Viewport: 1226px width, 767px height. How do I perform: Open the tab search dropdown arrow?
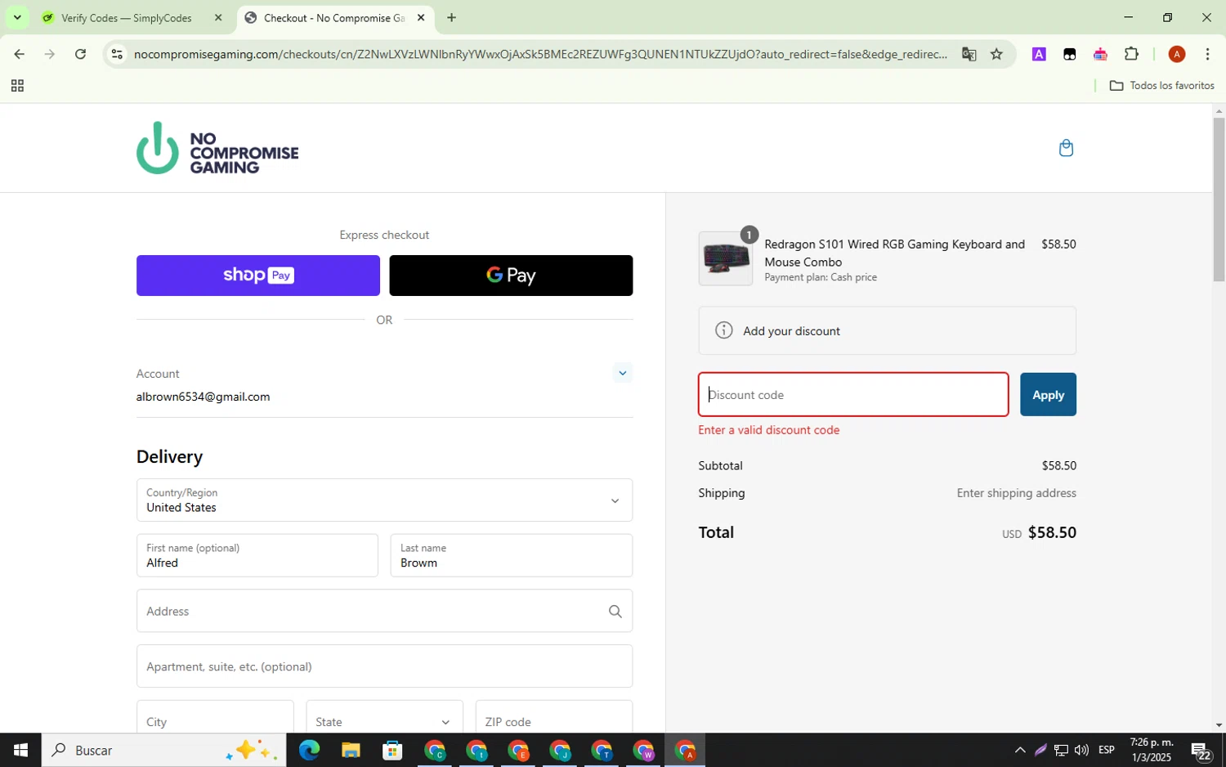pos(17,17)
